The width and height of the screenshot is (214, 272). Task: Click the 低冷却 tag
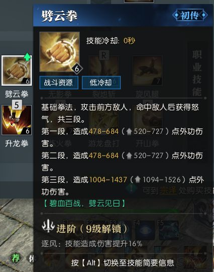click(x=101, y=83)
